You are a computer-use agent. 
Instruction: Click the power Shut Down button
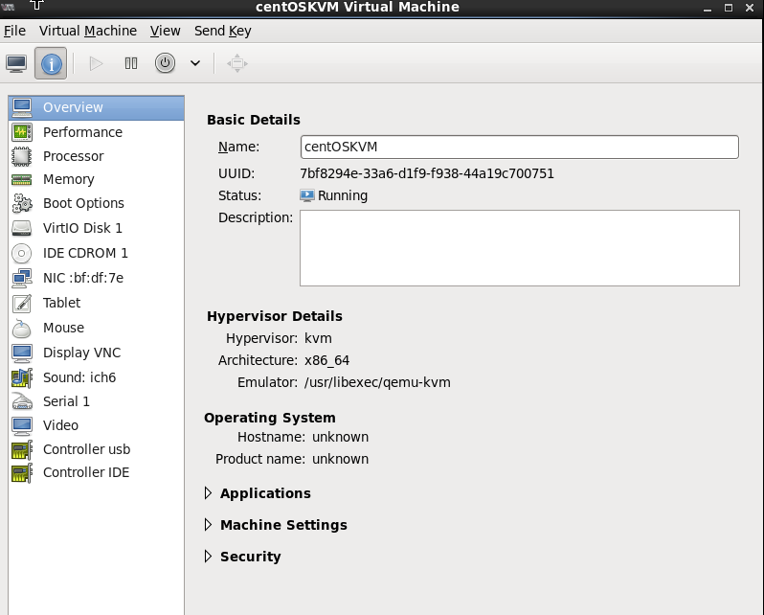(x=166, y=63)
